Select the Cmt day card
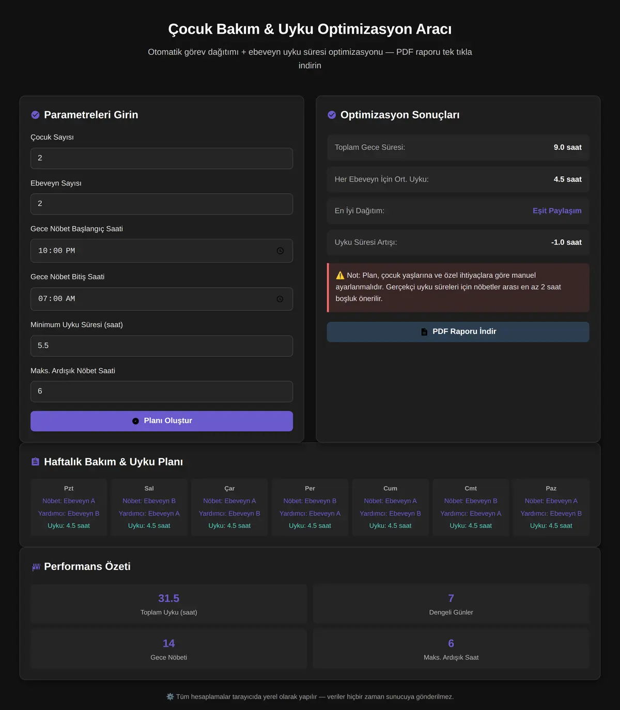The height and width of the screenshot is (710, 620). point(471,507)
